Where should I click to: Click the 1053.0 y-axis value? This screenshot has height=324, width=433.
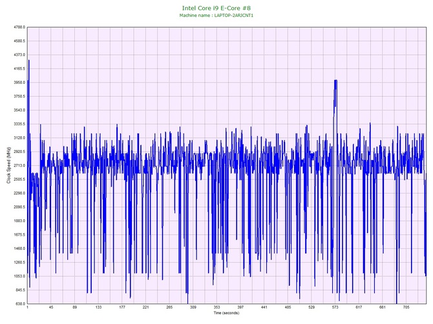pos(19,276)
